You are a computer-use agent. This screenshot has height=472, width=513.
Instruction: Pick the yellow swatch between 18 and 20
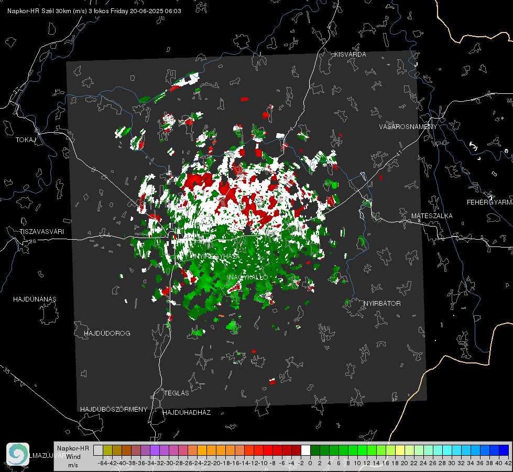coord(400,450)
